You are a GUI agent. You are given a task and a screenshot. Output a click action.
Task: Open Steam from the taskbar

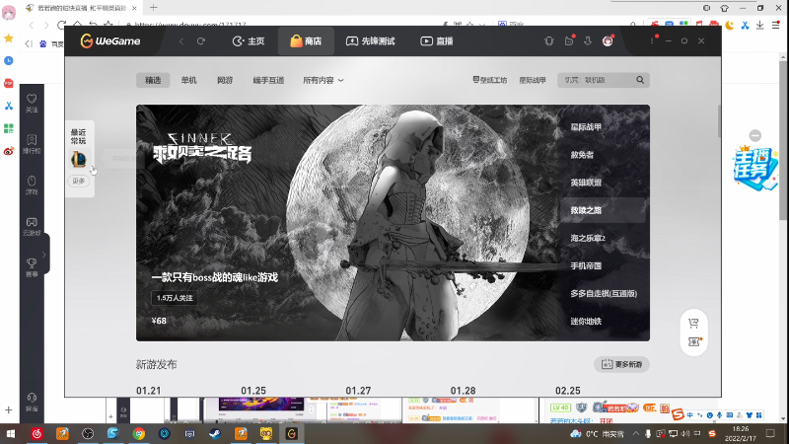(x=215, y=433)
